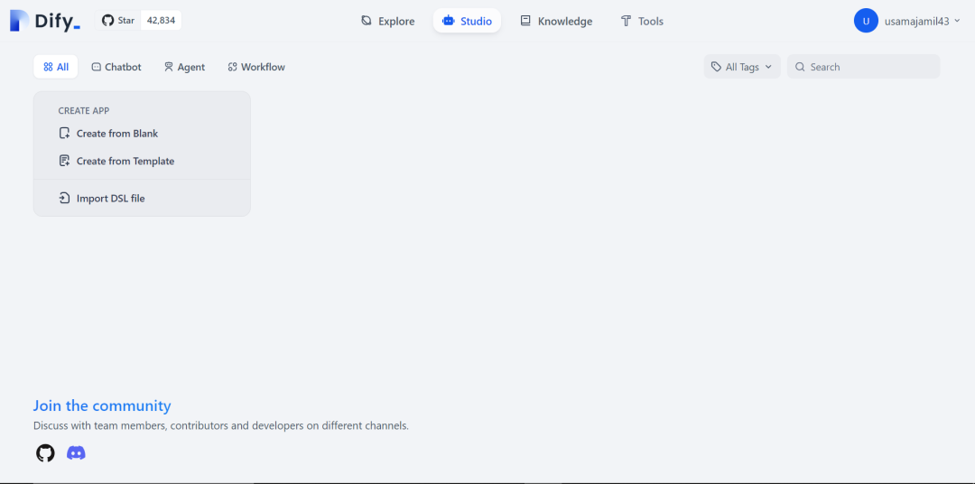Open the Tools page
Image resolution: width=975 pixels, height=484 pixels.
[641, 21]
